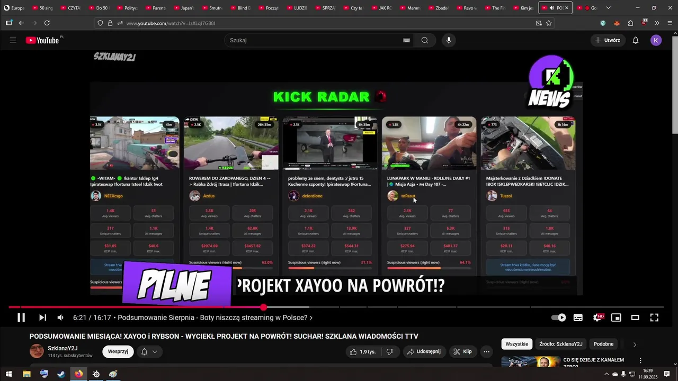Open the SzklanaY2J channel name link
Screen dimensions: 678x381
63,348
